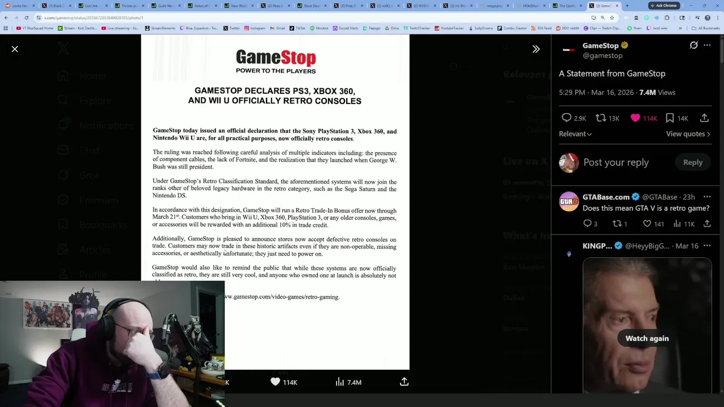724x407 pixels.
Task: Focus the Post your reply field
Action: tap(616, 162)
